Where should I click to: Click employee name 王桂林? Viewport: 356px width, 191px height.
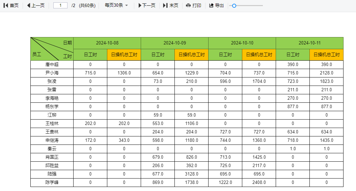52,124
